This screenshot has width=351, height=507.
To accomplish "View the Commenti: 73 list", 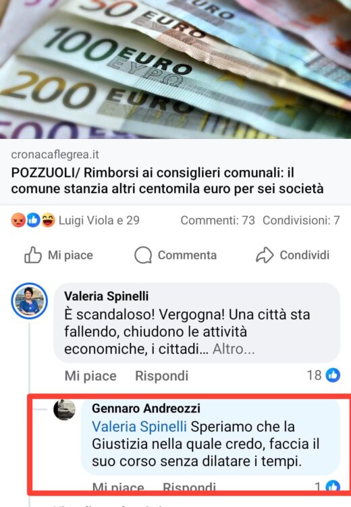I will pos(218,221).
